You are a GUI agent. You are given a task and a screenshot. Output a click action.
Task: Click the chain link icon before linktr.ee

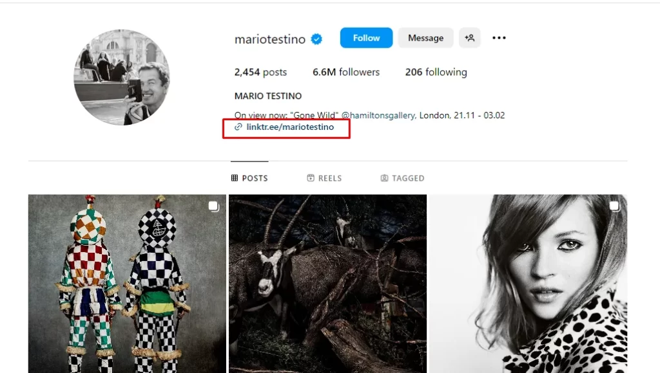(238, 127)
